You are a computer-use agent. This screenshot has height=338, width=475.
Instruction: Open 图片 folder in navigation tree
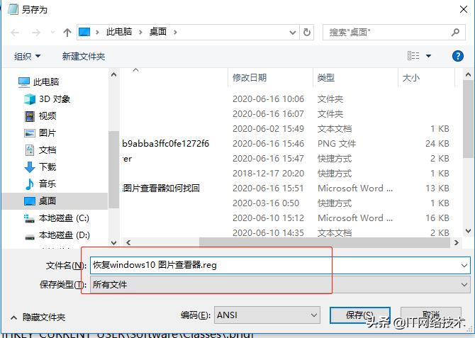point(47,133)
